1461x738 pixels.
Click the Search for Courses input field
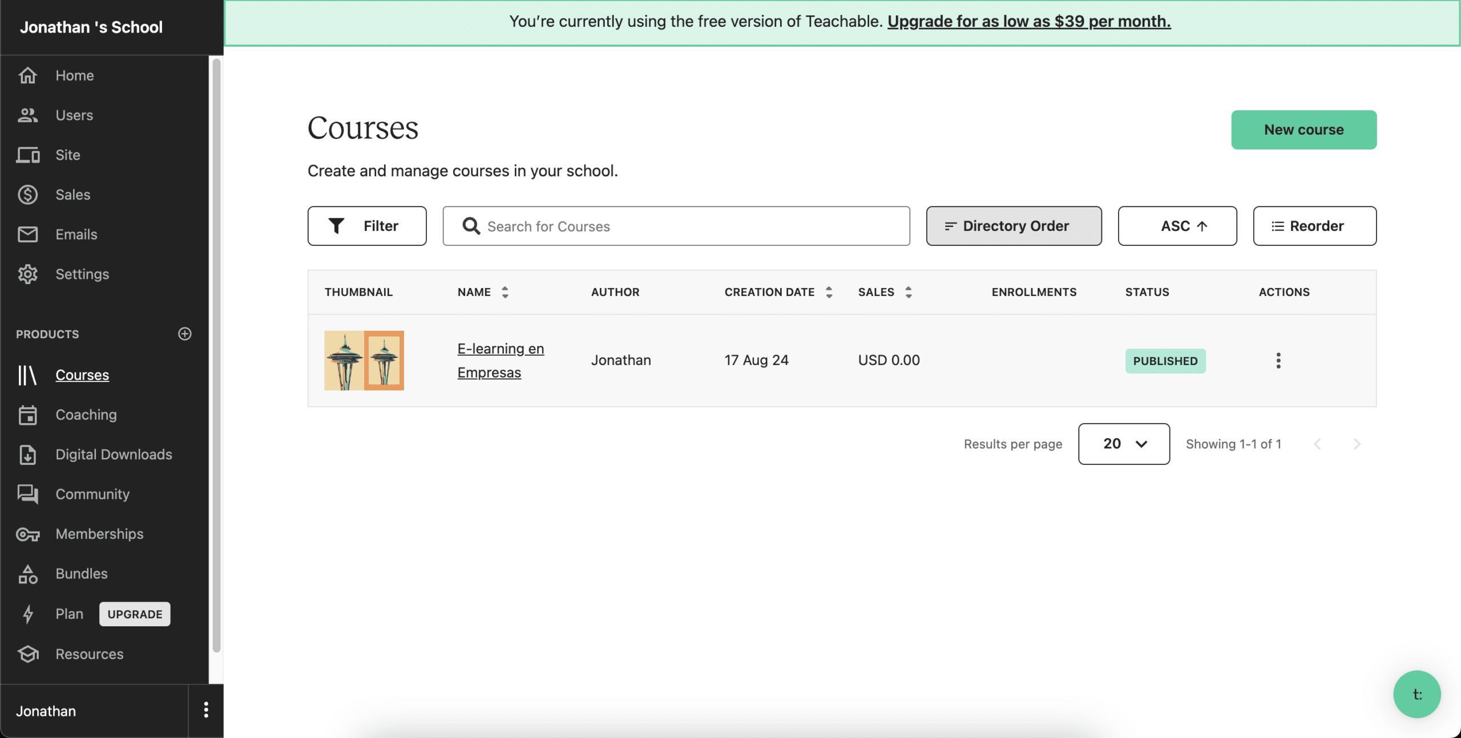[x=676, y=226]
